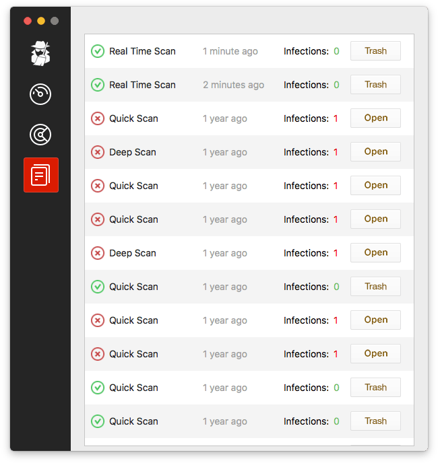Viewport: 438px width, 463px height.
Task: Click the Real Time Scan label dated 1 minute ago
Action: click(x=142, y=51)
